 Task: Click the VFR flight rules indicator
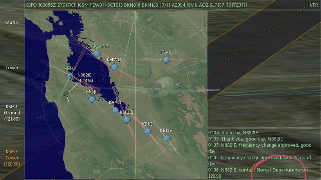coord(314,5)
